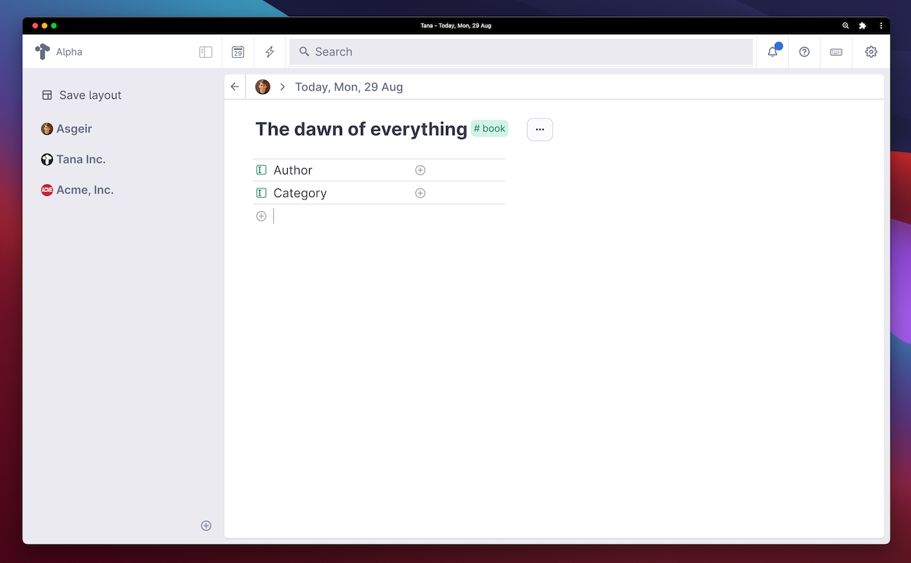
Task: Select the Author field name
Action: [293, 170]
